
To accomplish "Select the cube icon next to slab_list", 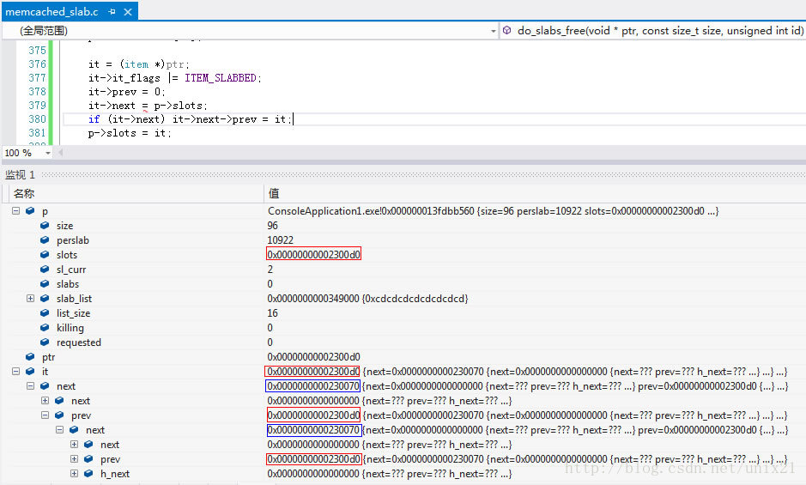I will [x=45, y=299].
